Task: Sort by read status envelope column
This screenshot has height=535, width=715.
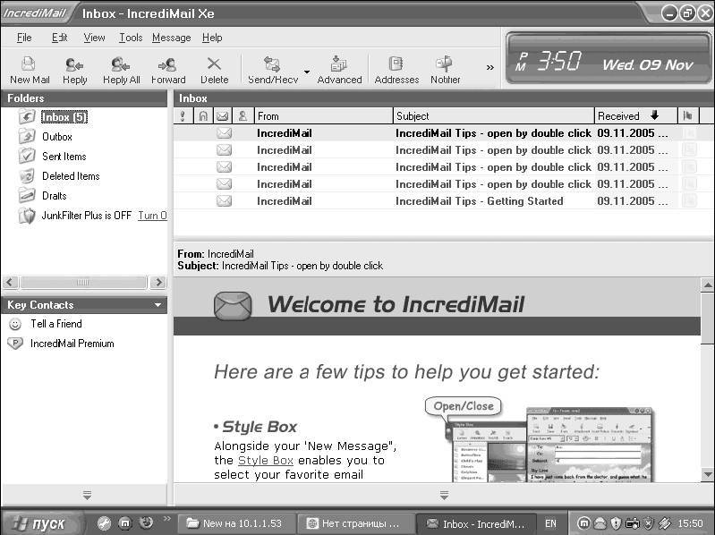Action: pyautogui.click(x=222, y=115)
